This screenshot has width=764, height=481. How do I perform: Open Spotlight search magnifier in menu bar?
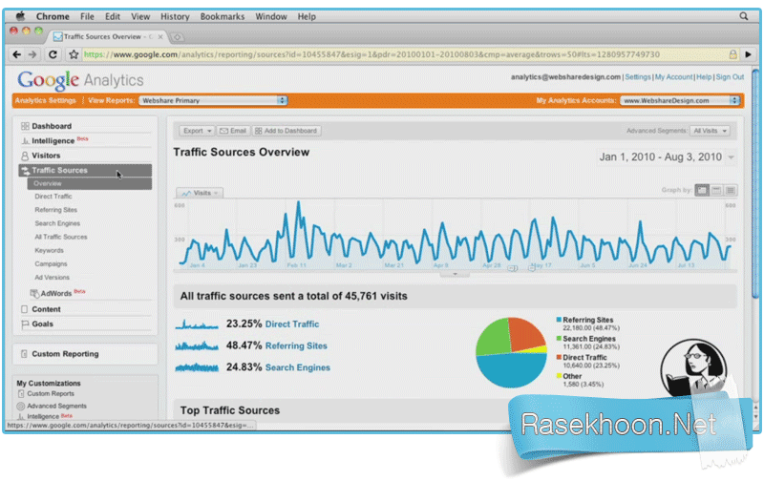(x=744, y=16)
